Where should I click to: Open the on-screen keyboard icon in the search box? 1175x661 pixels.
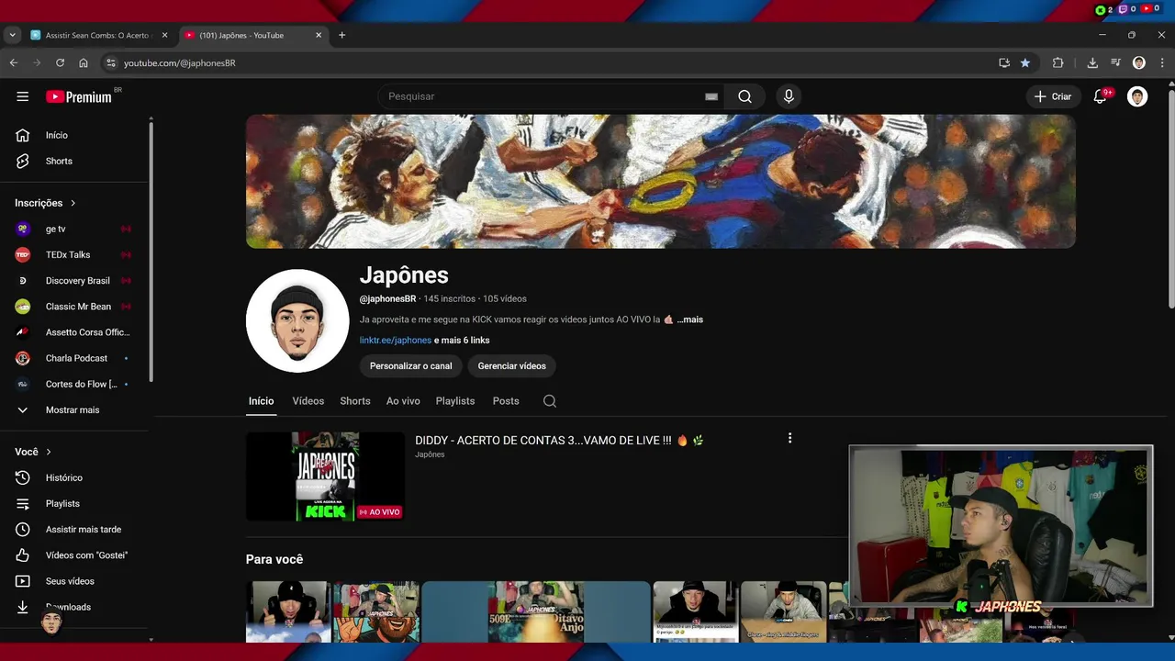pos(711,96)
